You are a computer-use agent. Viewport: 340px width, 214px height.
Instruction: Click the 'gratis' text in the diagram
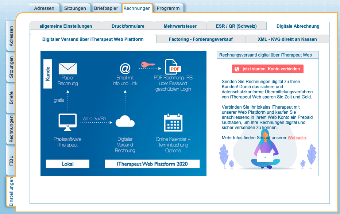(x=59, y=100)
